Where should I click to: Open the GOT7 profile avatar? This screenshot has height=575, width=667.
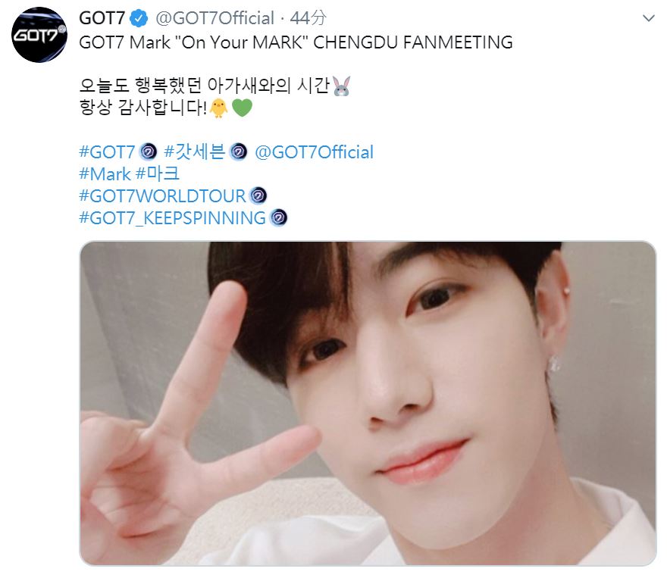(x=39, y=35)
